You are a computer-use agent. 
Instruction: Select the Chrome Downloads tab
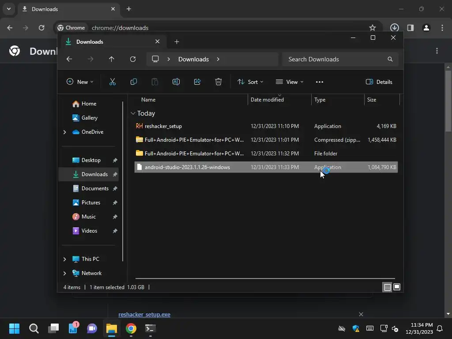(x=68, y=9)
